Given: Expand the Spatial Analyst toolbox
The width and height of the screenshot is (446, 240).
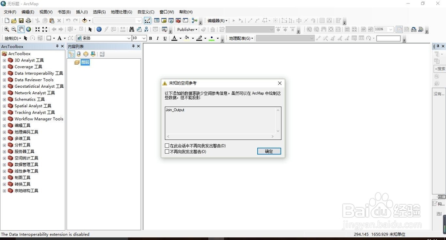Looking at the screenshot, I should click(x=4, y=106).
